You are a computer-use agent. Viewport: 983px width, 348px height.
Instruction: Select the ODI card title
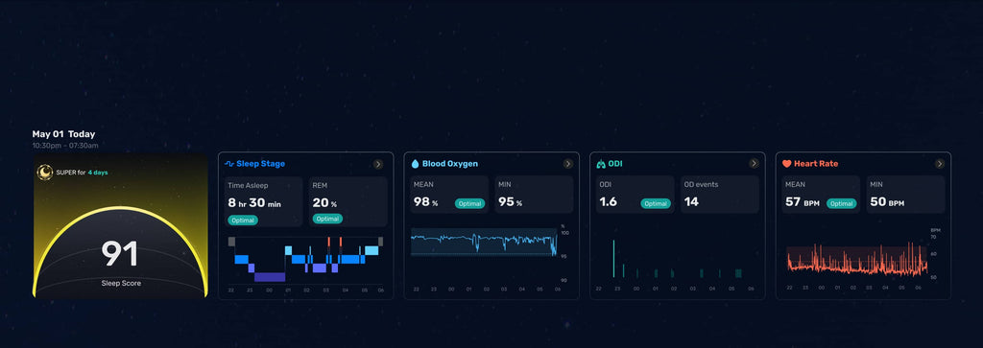(615, 164)
